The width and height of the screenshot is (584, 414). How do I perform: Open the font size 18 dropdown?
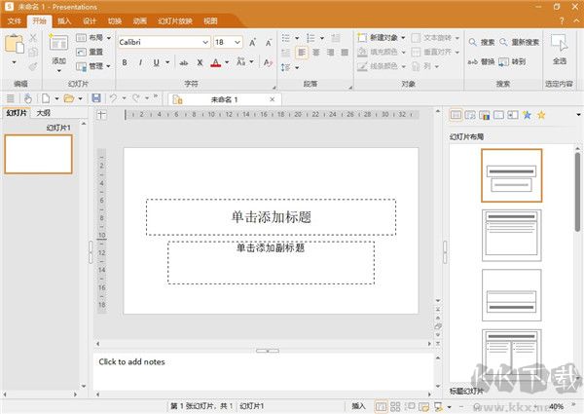pos(237,42)
